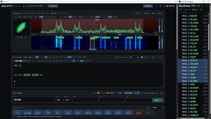Screen dimensions: 211x119
Task: Select baud 45.45 option
Action: [x=69, y=57]
